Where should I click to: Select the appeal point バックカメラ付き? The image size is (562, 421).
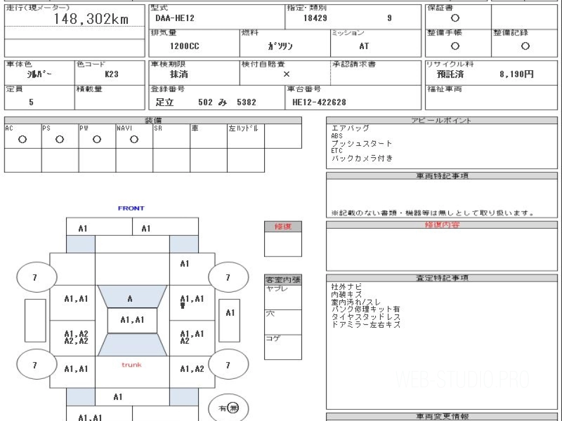[362, 159]
